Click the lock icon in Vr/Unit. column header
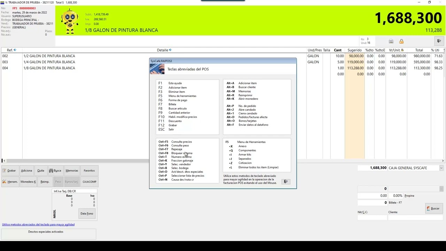446x251 pixels. 402,50
